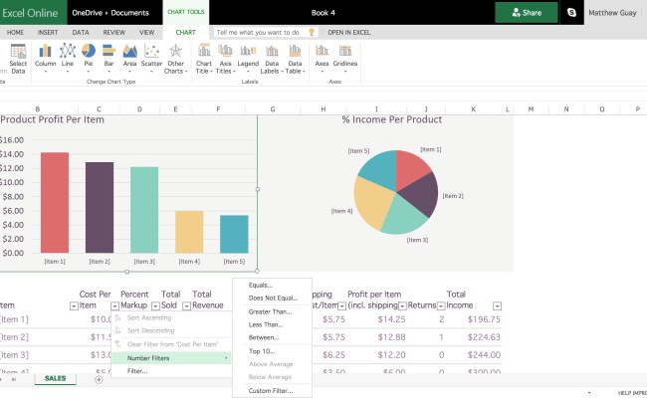Click the Product Profit Per Item chart title
The height and width of the screenshot is (398, 647).
52,119
